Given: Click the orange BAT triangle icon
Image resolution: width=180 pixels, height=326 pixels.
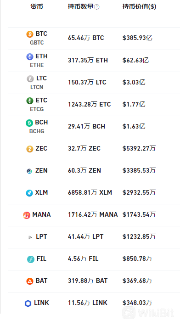Looking at the screenshot, I should pos(30,281).
